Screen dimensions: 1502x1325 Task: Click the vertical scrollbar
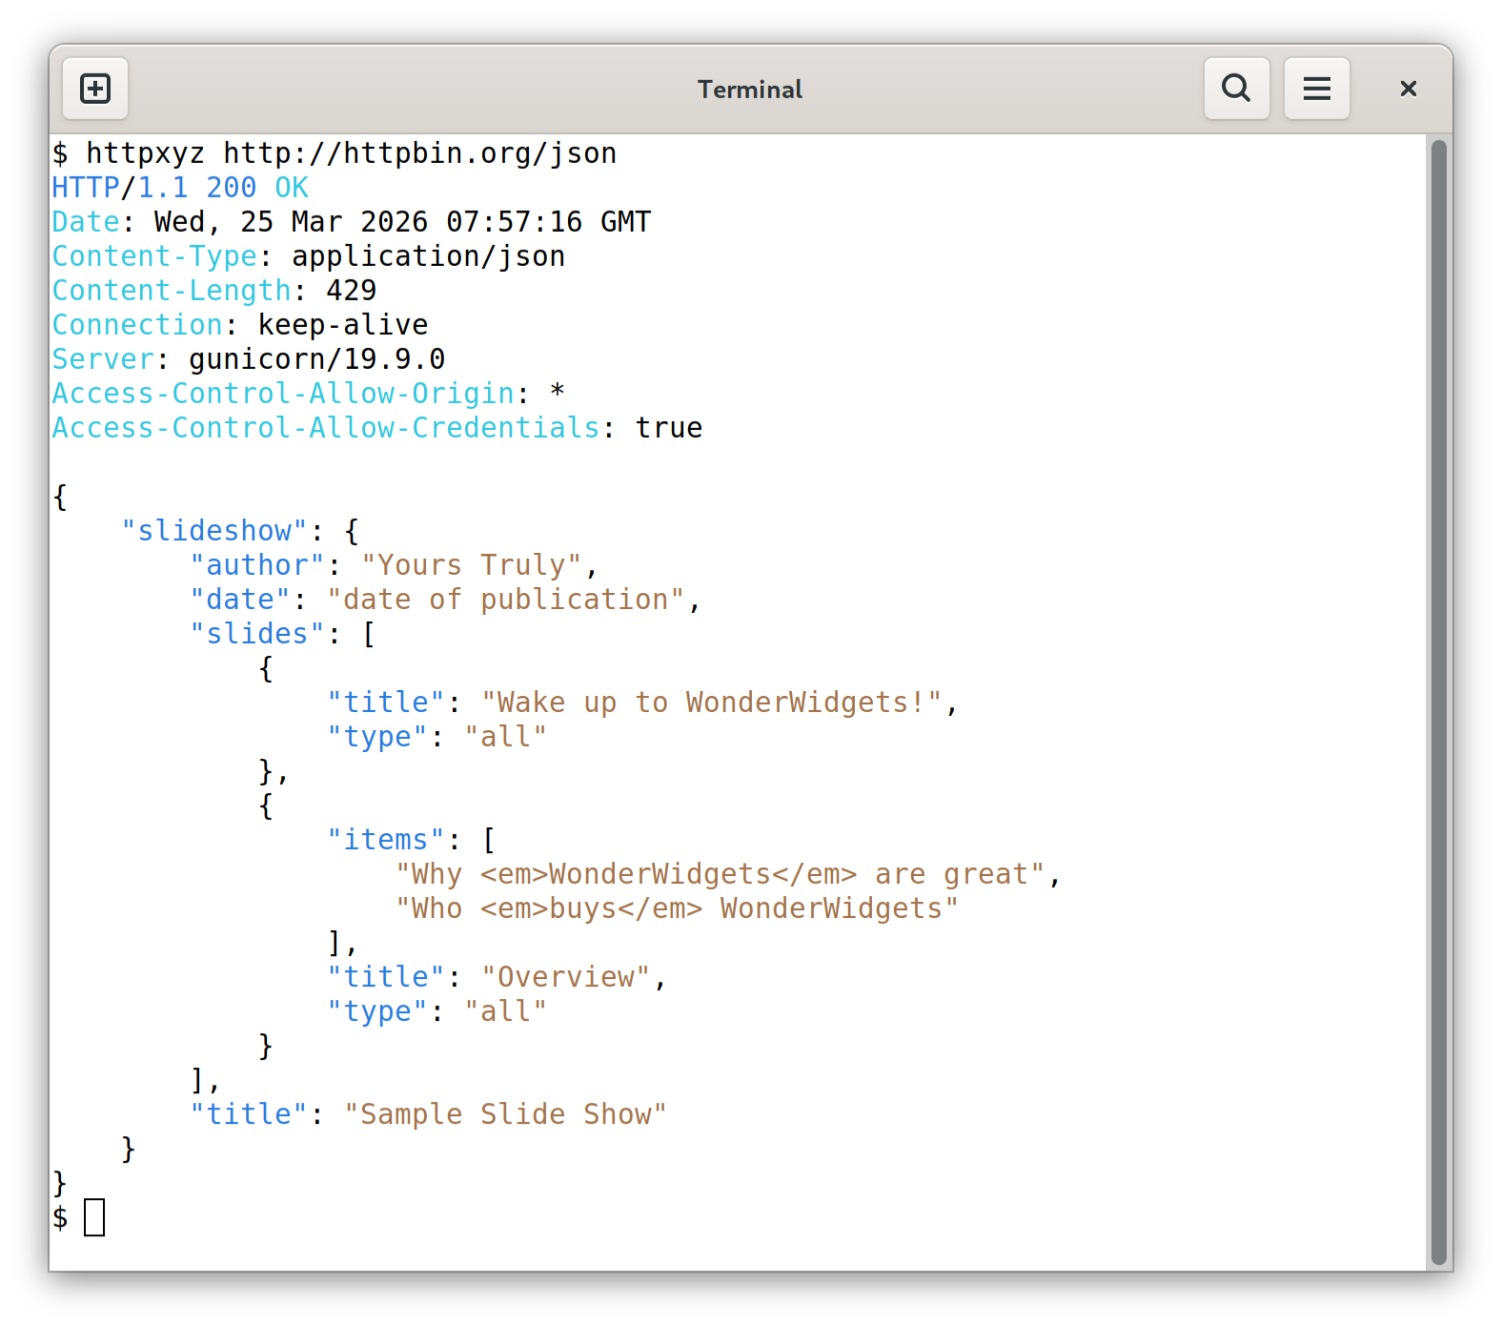(x=1439, y=701)
